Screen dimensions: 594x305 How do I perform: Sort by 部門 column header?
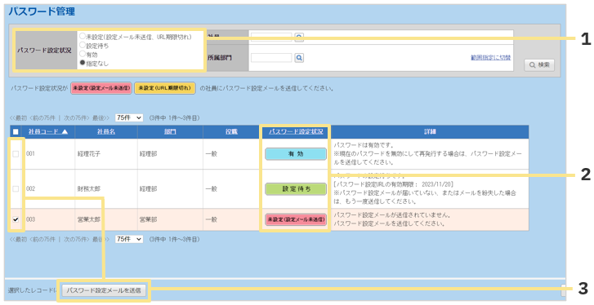[170, 131]
